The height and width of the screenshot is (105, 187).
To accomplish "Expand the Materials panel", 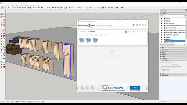I will click(173, 49).
